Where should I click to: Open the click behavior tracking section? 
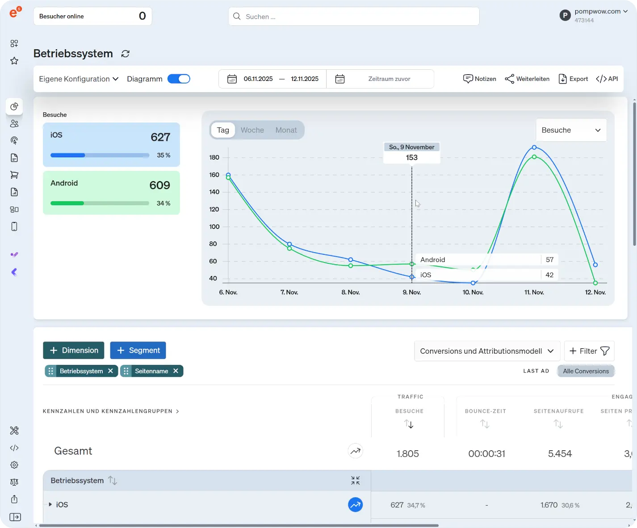point(14,140)
